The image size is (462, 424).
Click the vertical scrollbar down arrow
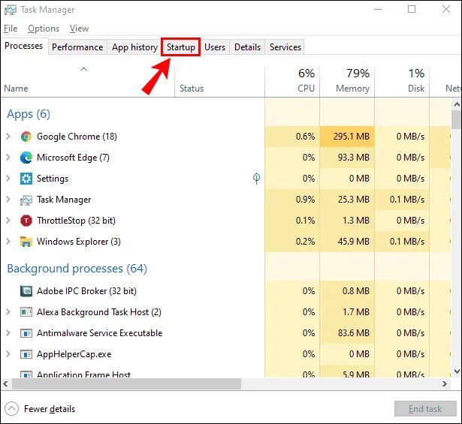[x=457, y=371]
